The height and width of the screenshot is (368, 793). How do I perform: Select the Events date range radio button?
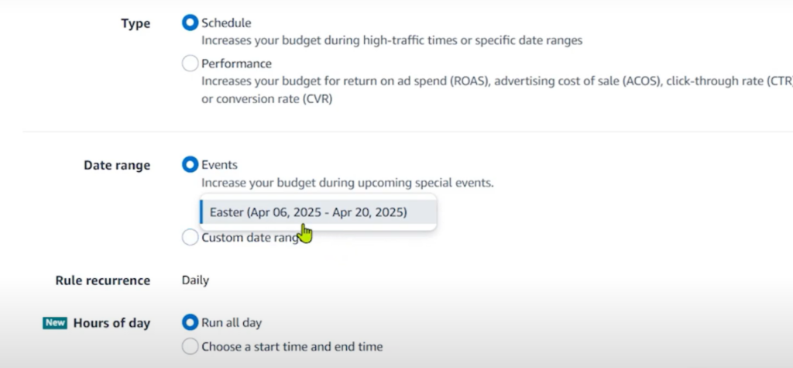coord(190,165)
